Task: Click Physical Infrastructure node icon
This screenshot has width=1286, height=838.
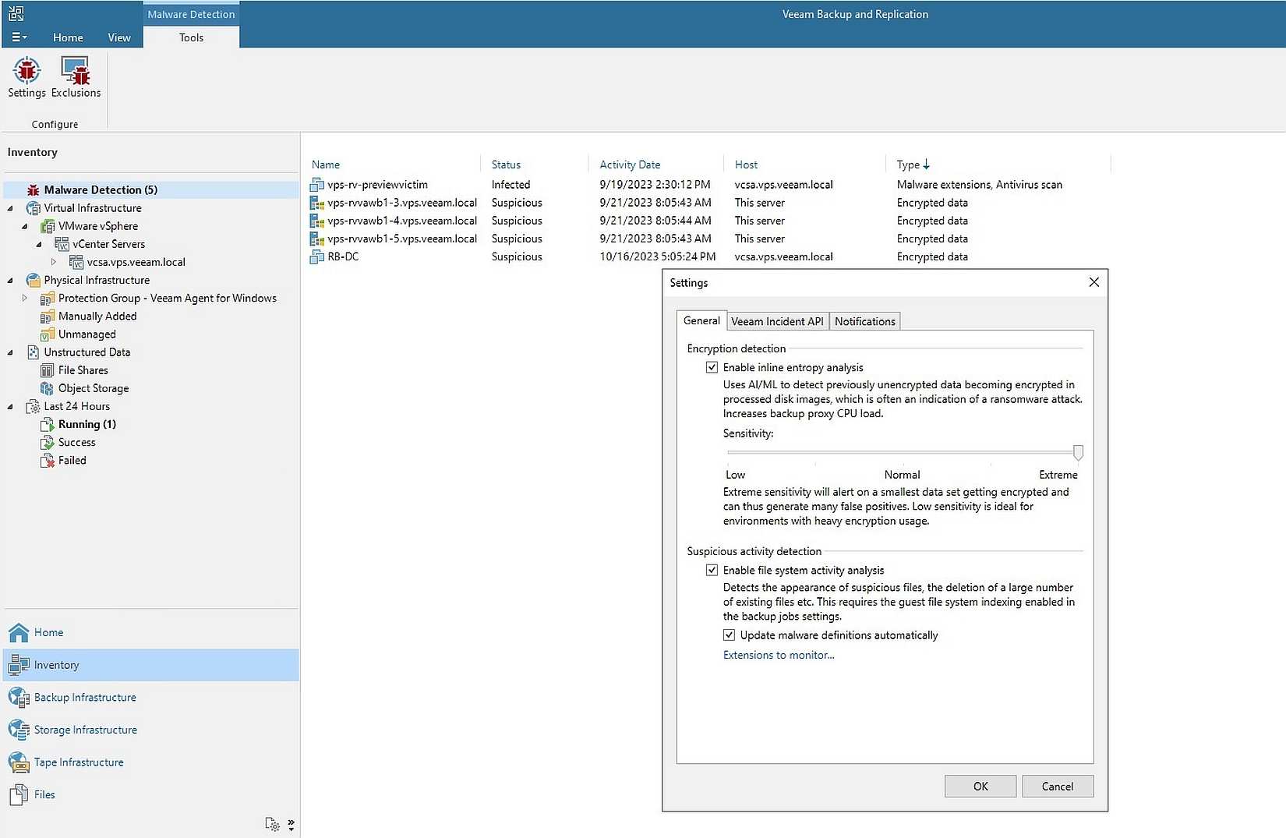Action: tap(33, 280)
